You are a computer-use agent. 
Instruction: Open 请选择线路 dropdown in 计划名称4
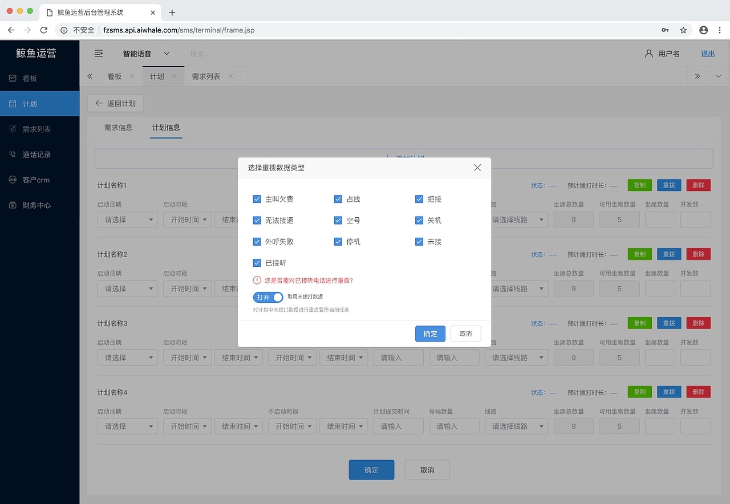pos(516,426)
